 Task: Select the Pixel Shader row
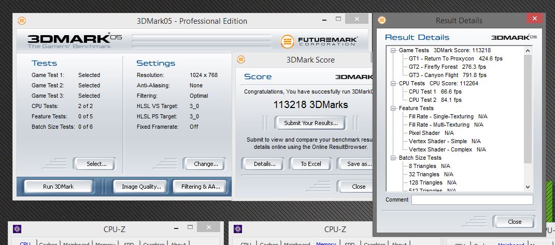(x=431, y=133)
